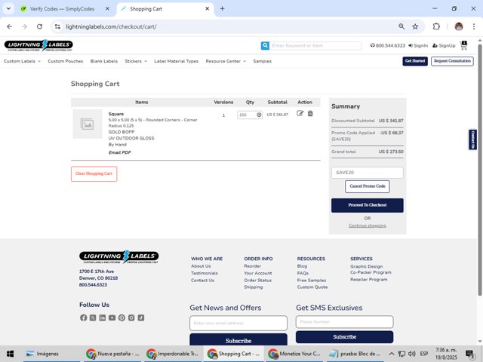Viewport: 483px width, 362px height.
Task: Subscribe to Get SMS Exclusives
Action: coord(344,337)
